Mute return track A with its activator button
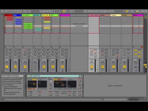Viewport: 148px width, 111px height. coord(92,67)
